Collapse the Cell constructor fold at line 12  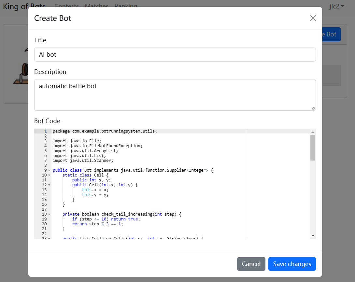point(49,185)
